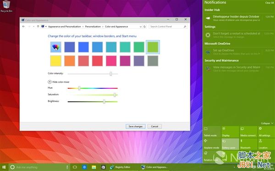The width and height of the screenshot is (275, 171).
Task: Click the OneDrive notification icon
Action: [208, 52]
